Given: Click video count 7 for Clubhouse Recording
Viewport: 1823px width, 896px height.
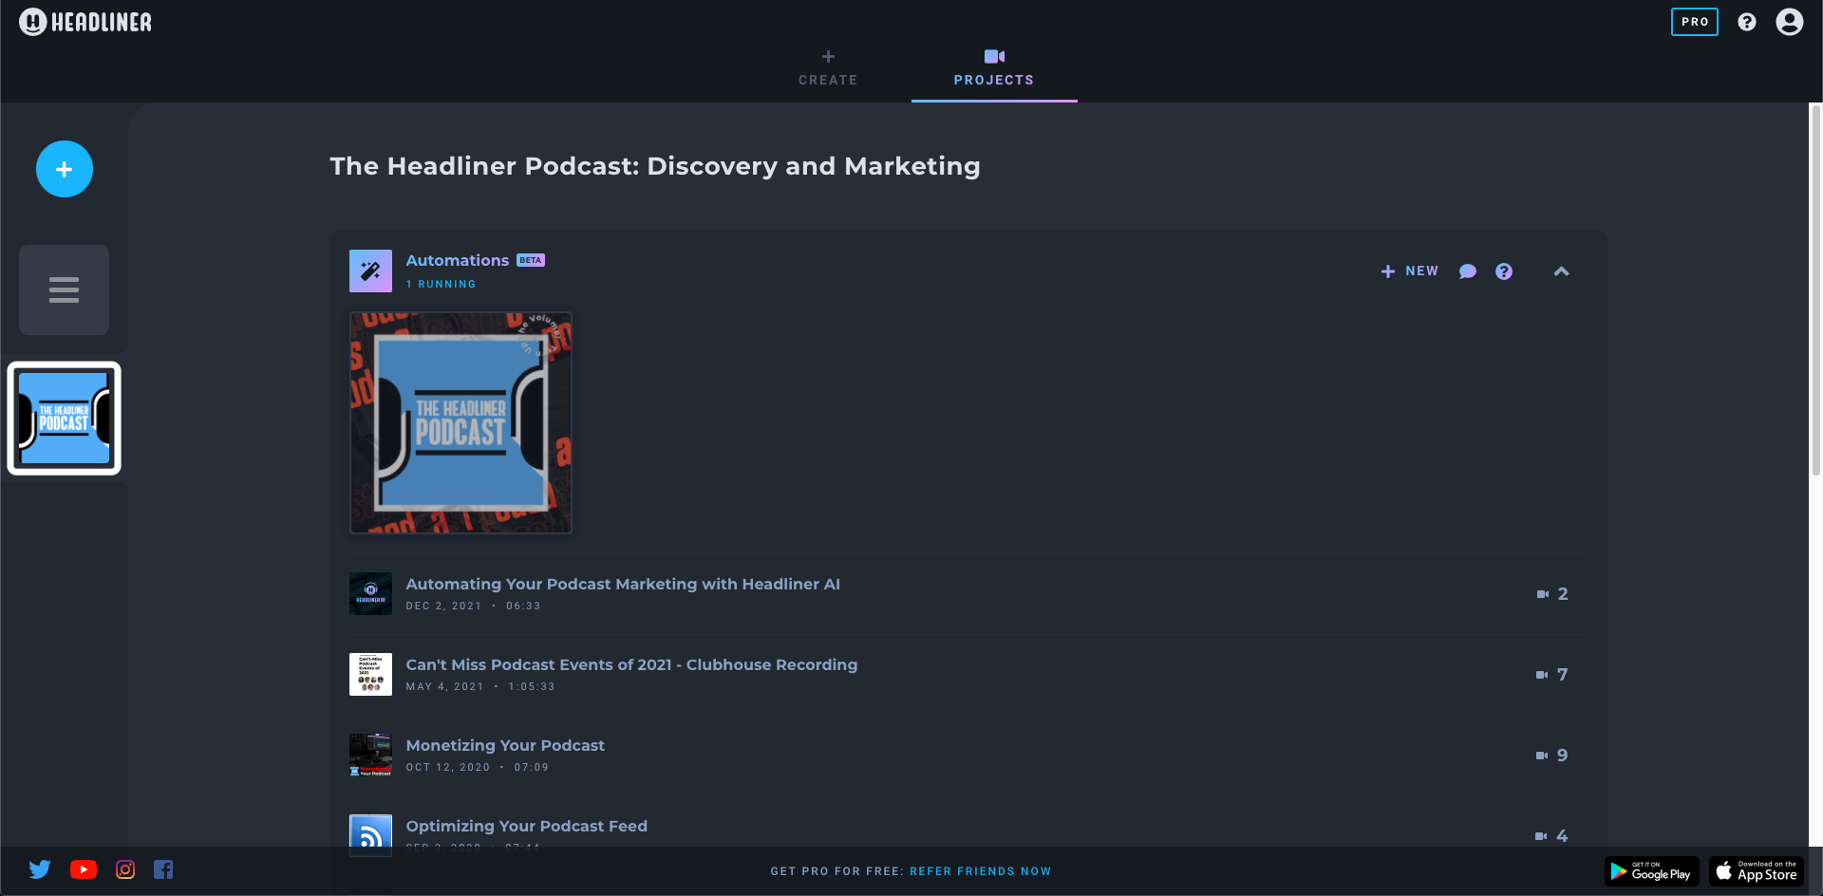Looking at the screenshot, I should pos(1552,675).
